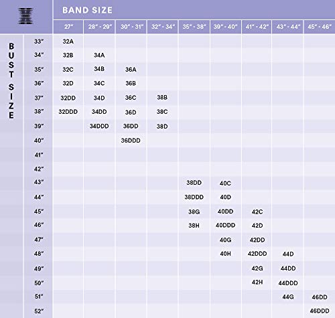Choose the 44D size cell

pyautogui.click(x=288, y=254)
